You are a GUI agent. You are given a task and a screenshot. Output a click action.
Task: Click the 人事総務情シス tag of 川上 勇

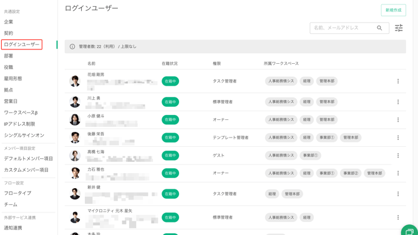pos(281,102)
